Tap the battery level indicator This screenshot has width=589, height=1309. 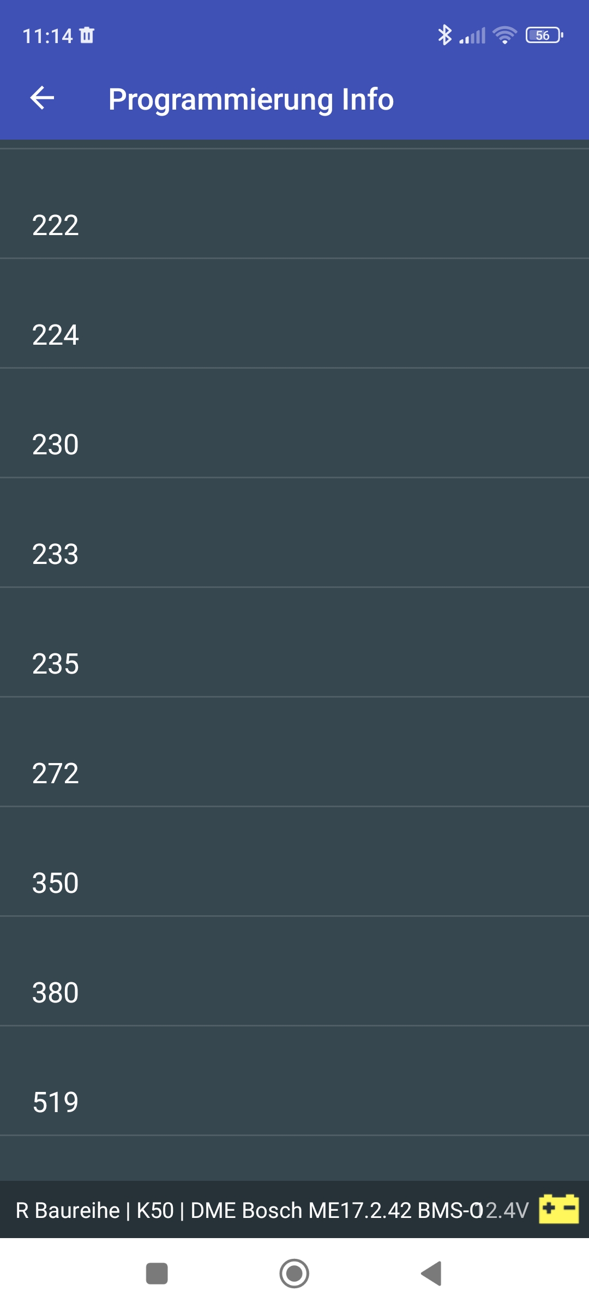pos(544,35)
